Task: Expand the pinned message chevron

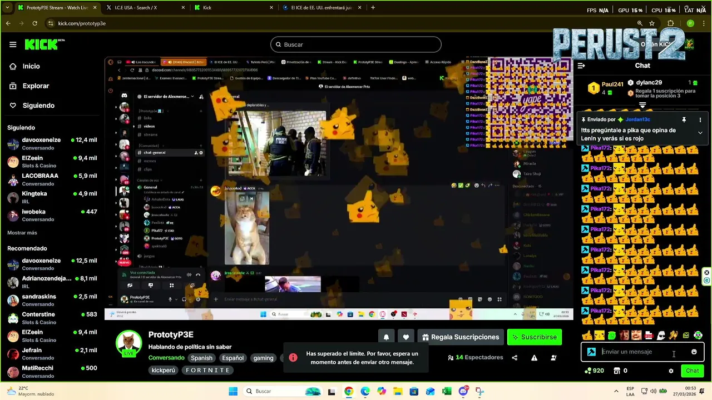Action: coord(700,133)
